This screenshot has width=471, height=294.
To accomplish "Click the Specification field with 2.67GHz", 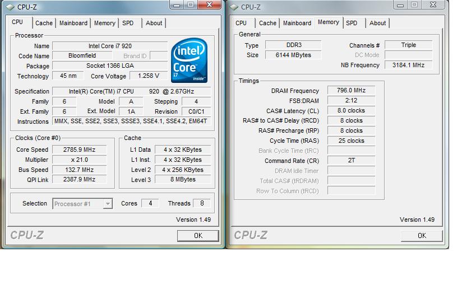I will pos(132,91).
